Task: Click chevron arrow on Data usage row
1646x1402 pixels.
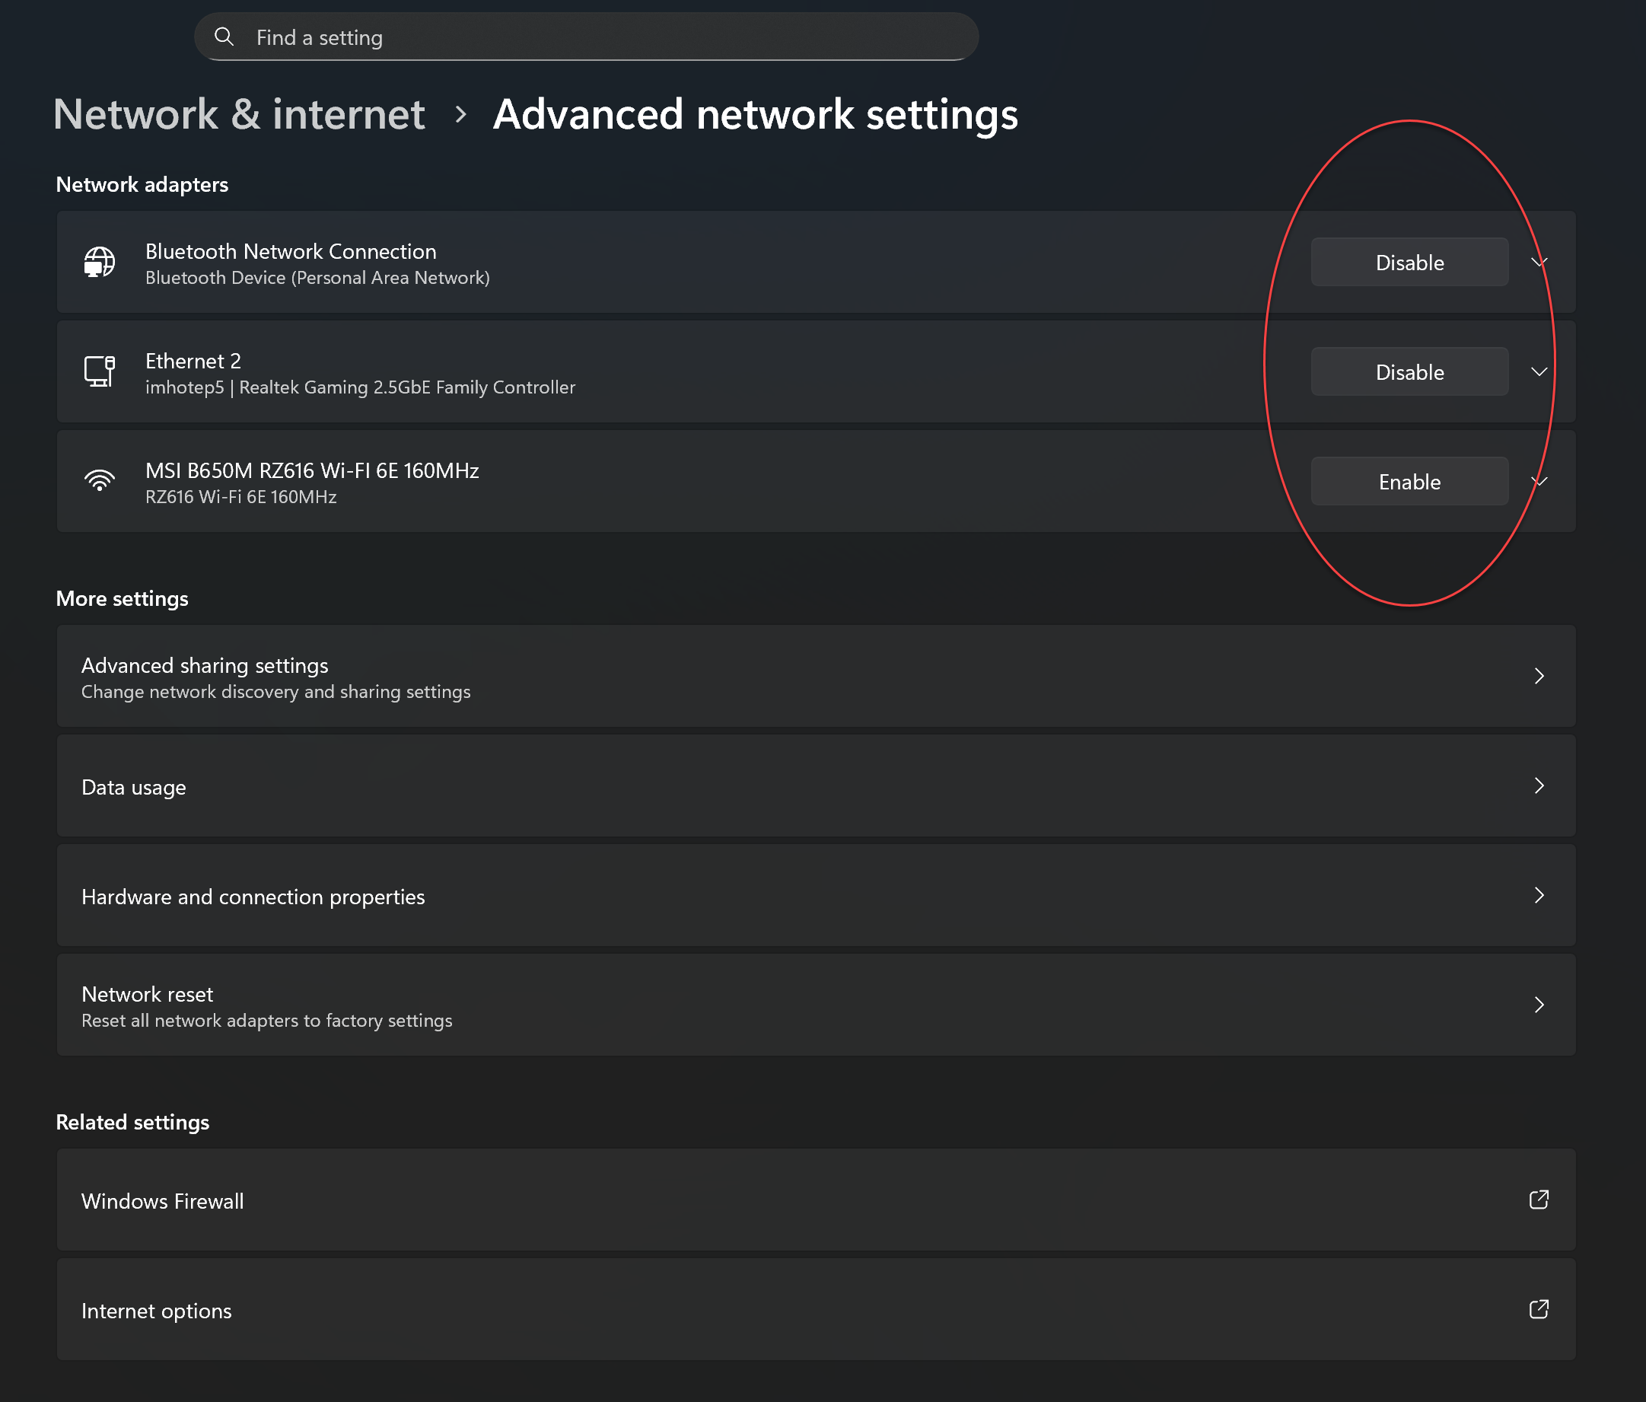Action: point(1539,785)
